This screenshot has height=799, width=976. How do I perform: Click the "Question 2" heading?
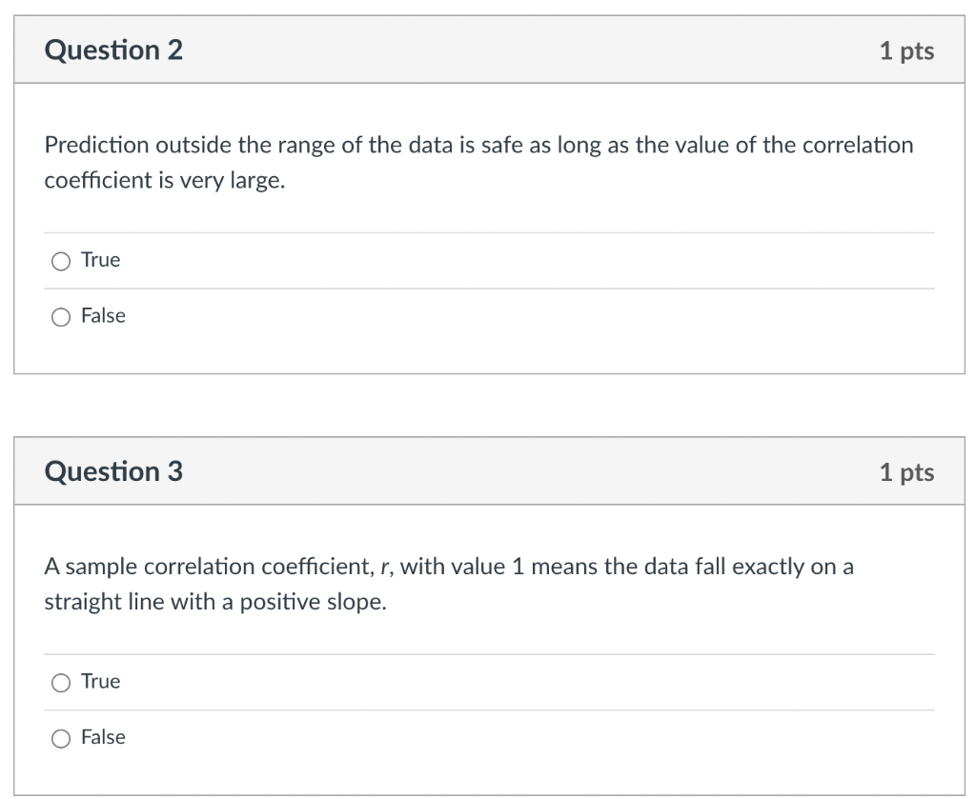(113, 50)
